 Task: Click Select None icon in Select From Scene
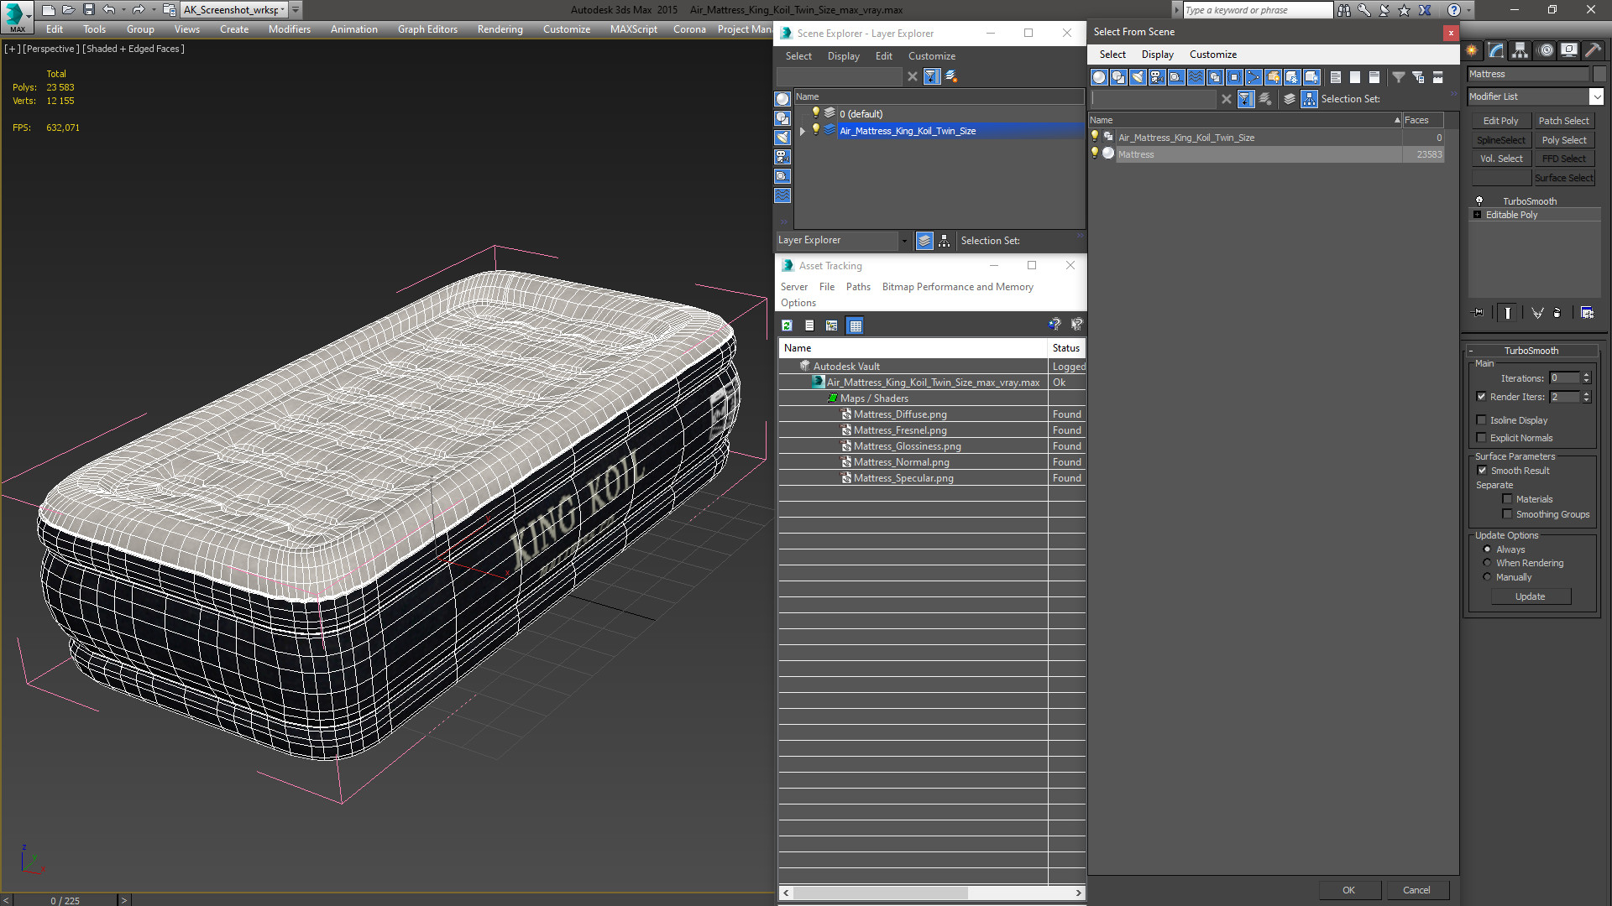coord(1355,77)
